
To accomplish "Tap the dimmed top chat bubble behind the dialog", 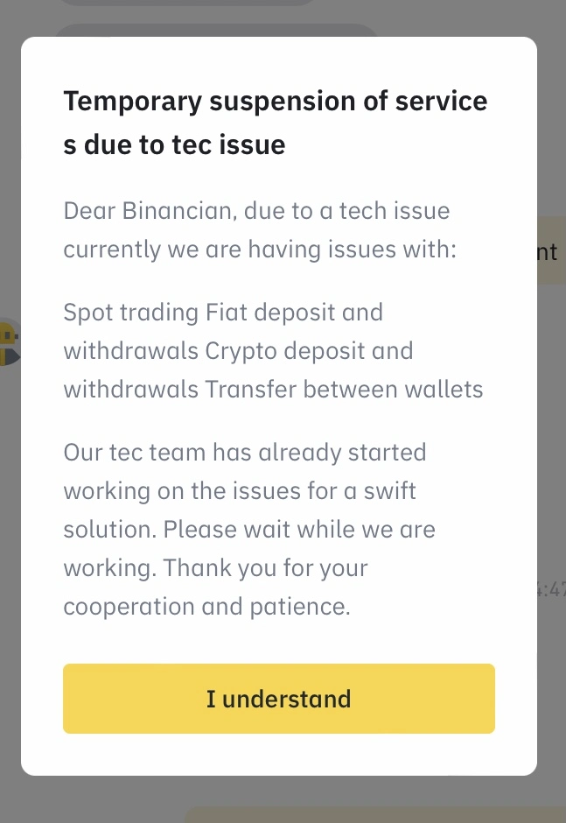I will click(188, 3).
